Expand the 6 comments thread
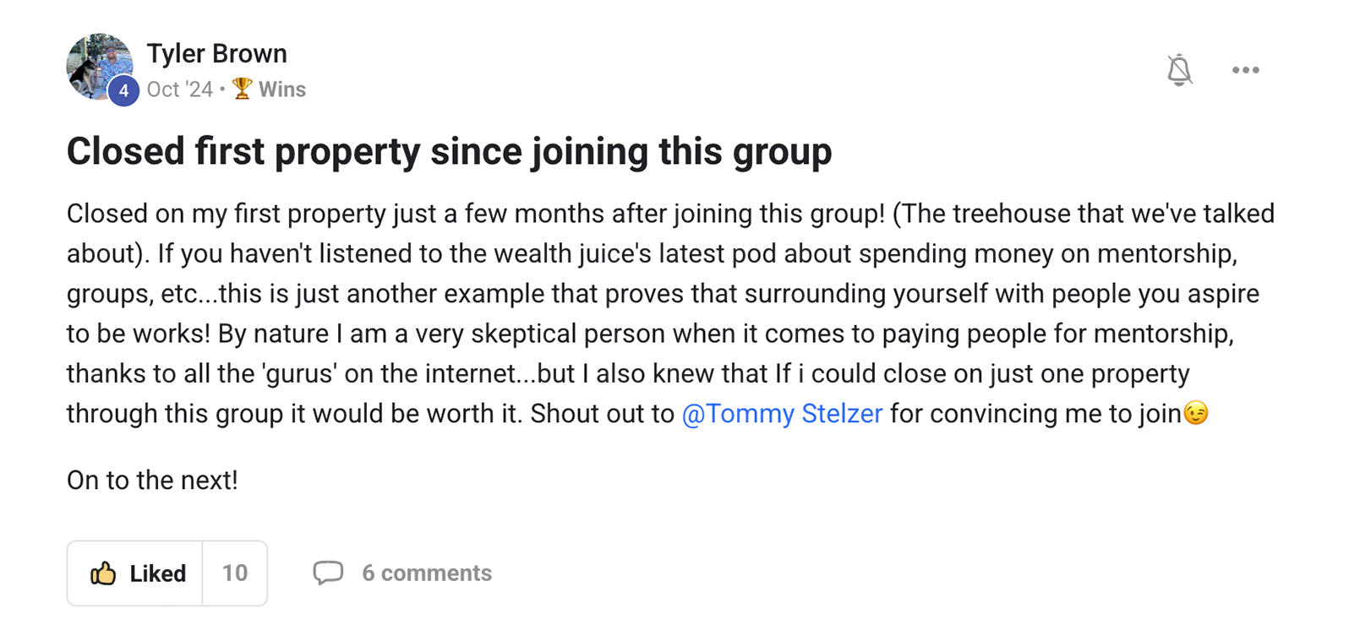 tap(427, 573)
